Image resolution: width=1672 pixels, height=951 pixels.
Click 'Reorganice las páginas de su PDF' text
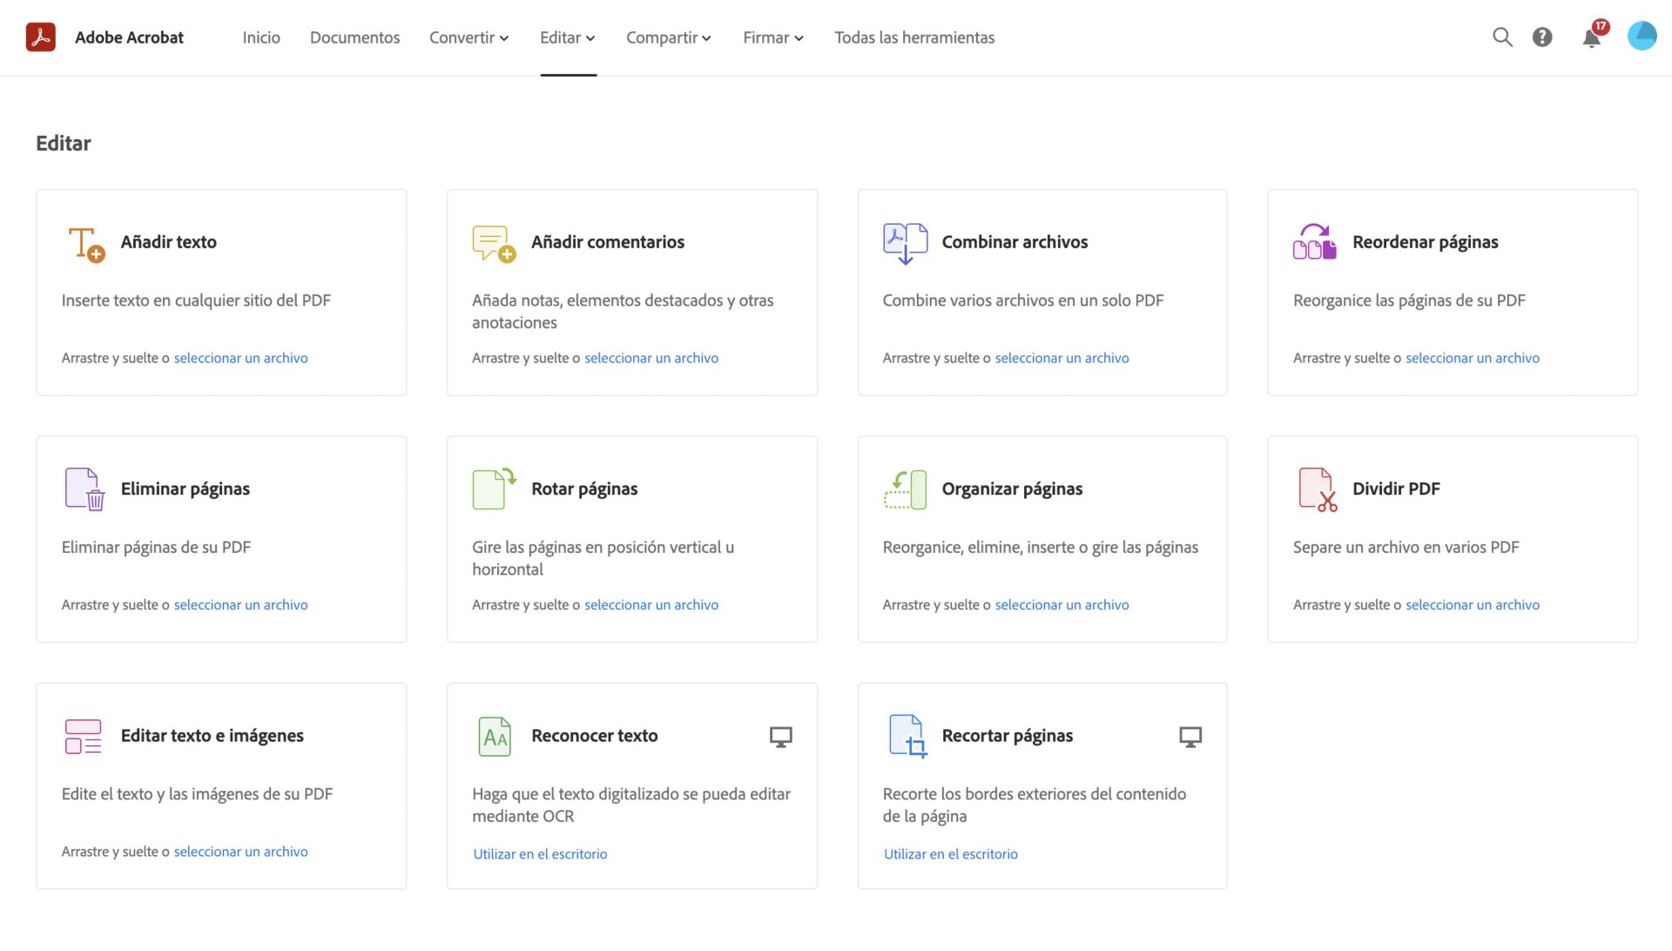tap(1409, 300)
